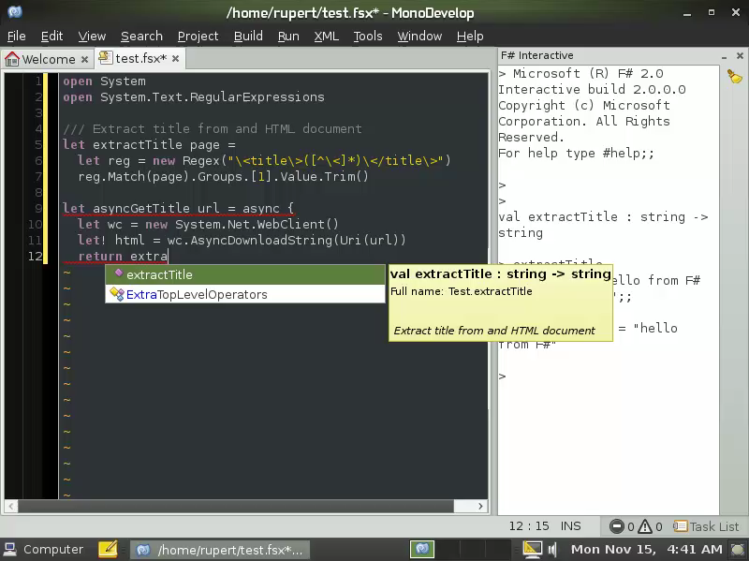Viewport: 749px width, 561px height.
Task: Open the MonoDevelop window menu icon in the title bar
Action: coord(15,11)
